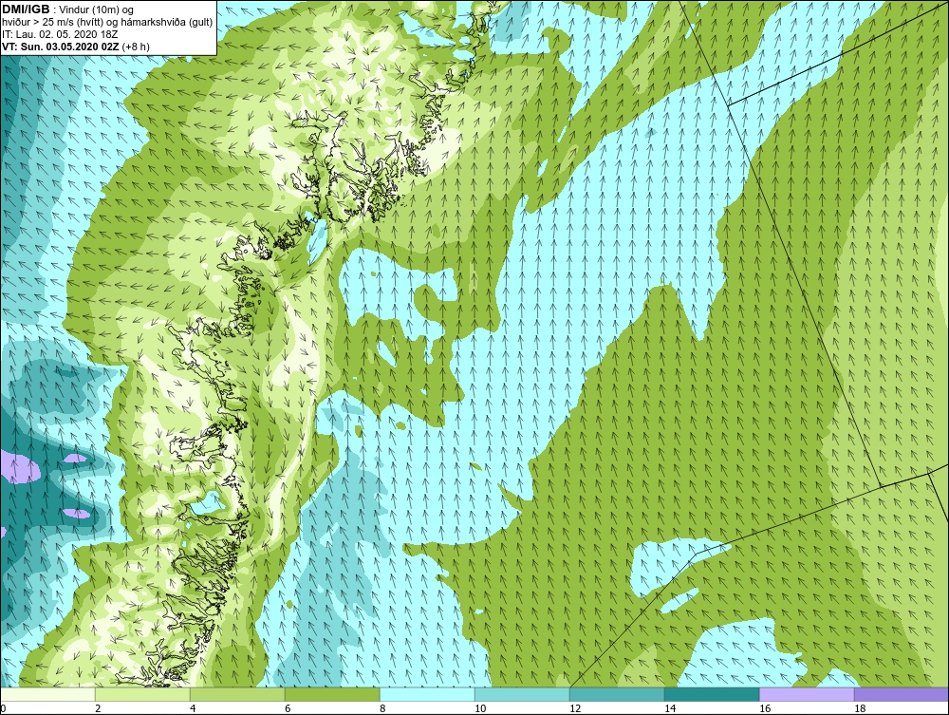Click the legend scale label '18'
This screenshot has width=949, height=715.
(860, 708)
